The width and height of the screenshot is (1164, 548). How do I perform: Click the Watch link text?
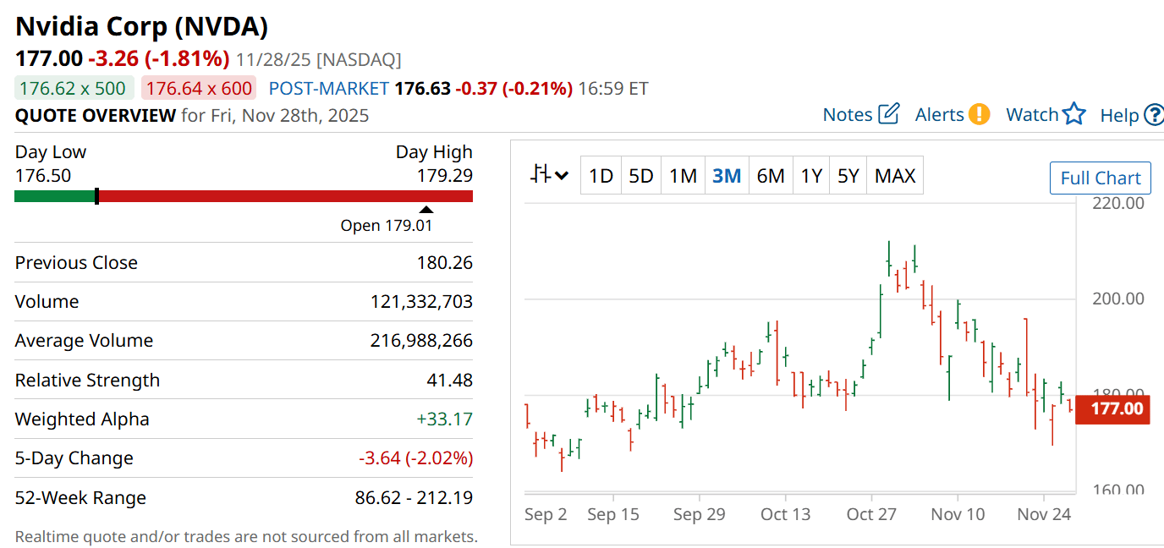tap(1032, 115)
